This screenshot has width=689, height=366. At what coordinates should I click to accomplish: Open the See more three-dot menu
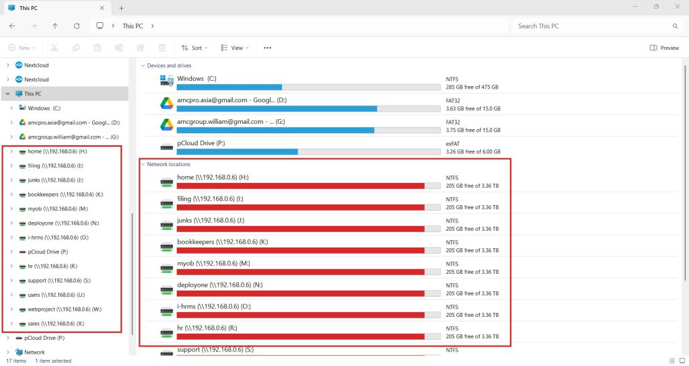click(x=267, y=48)
